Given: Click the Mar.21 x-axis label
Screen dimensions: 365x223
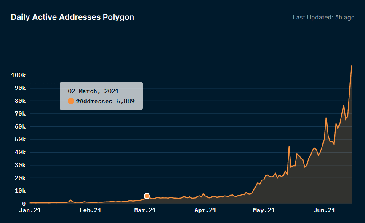Looking at the screenshot, I should tap(145, 210).
